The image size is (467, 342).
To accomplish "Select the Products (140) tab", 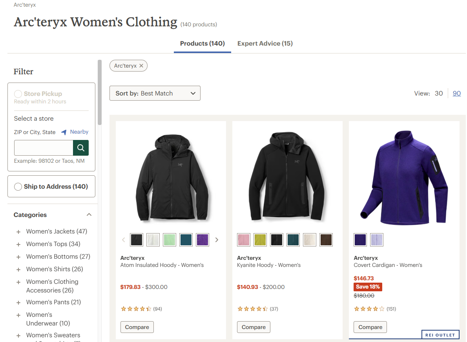I will point(202,43).
